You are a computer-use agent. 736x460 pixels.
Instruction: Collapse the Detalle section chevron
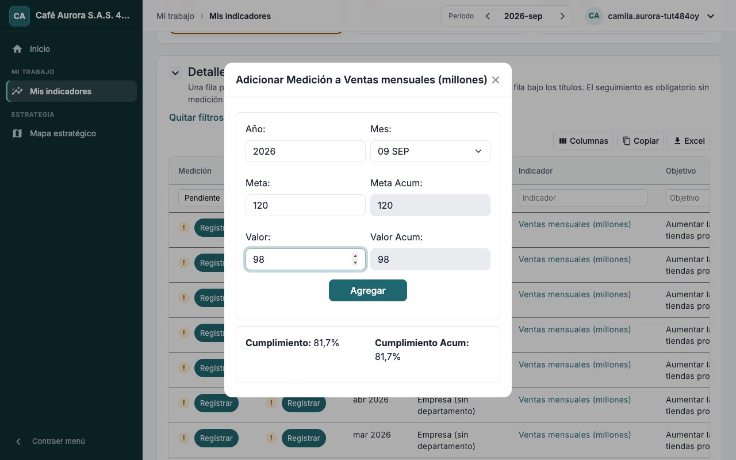click(175, 73)
